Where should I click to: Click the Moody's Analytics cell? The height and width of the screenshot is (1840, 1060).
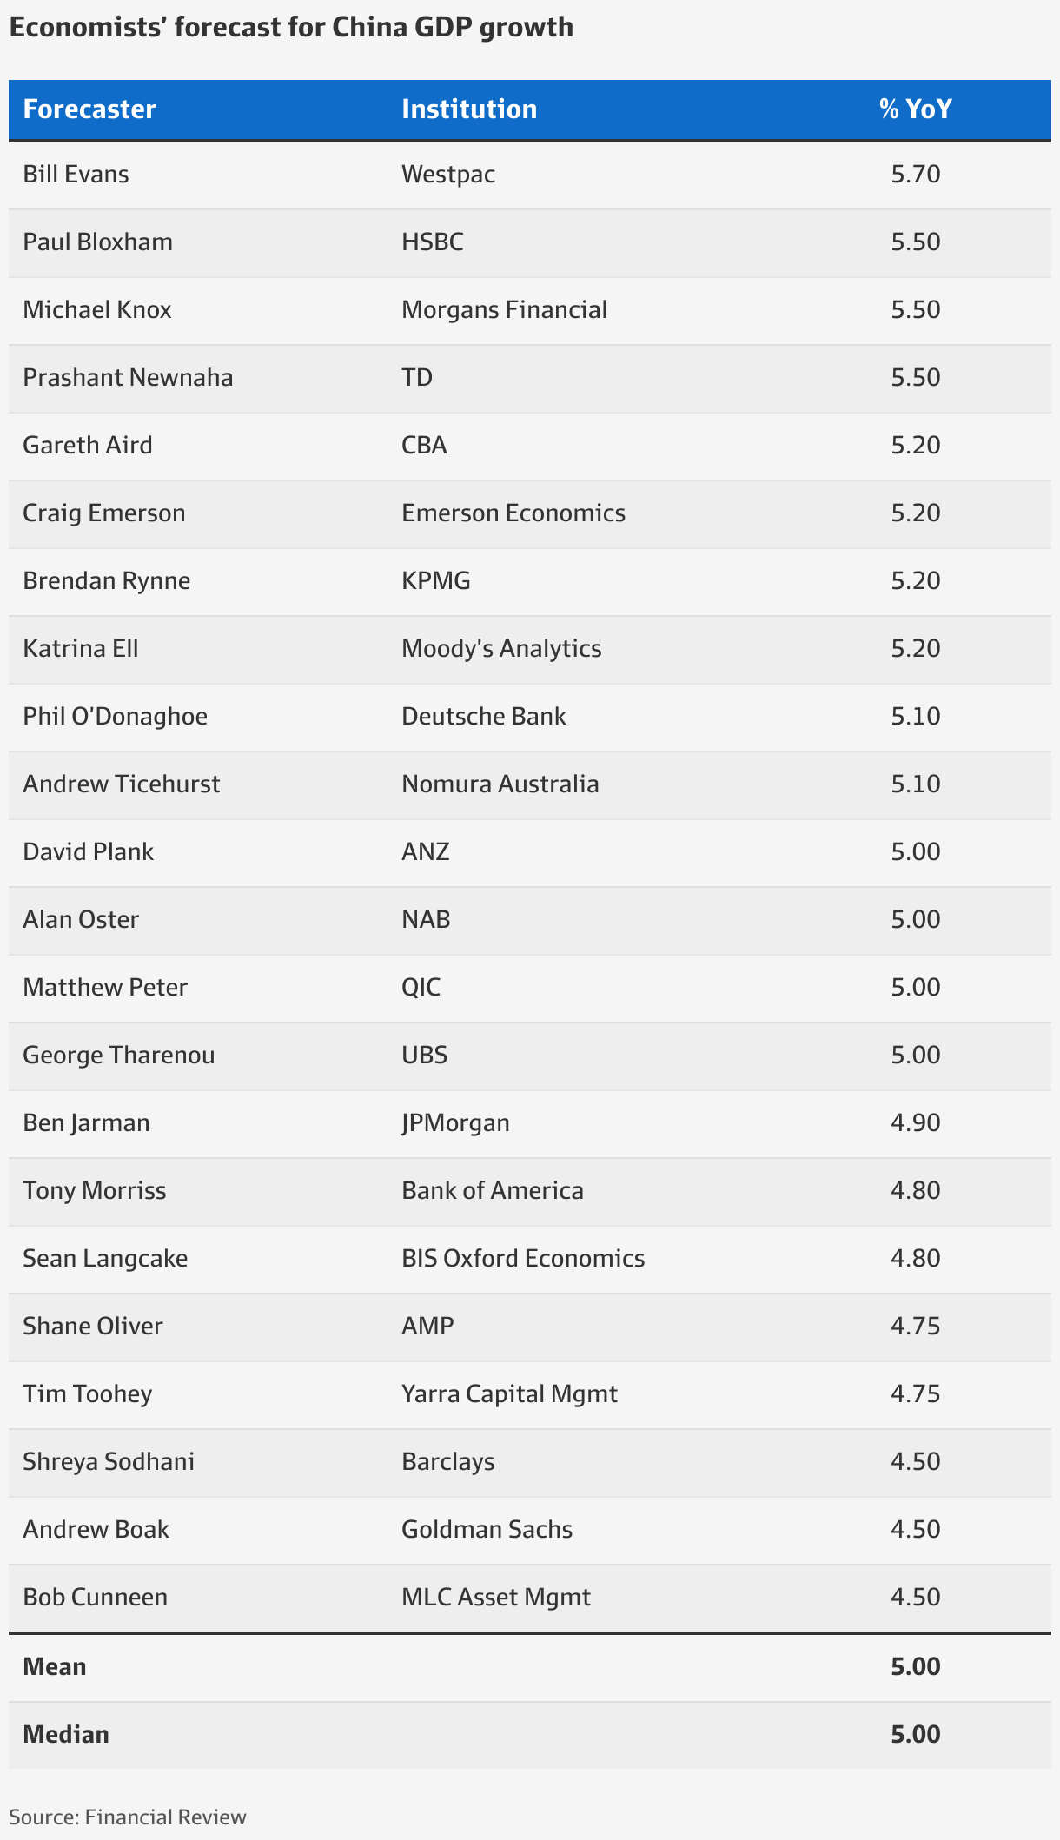[501, 649]
